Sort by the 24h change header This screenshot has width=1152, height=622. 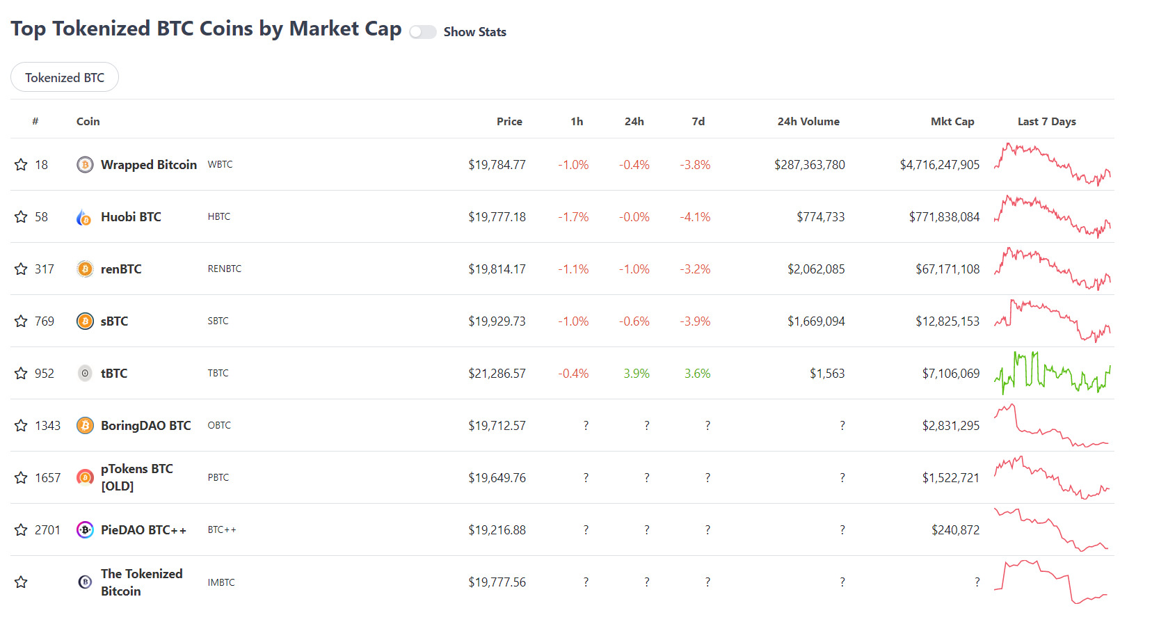[x=634, y=121]
